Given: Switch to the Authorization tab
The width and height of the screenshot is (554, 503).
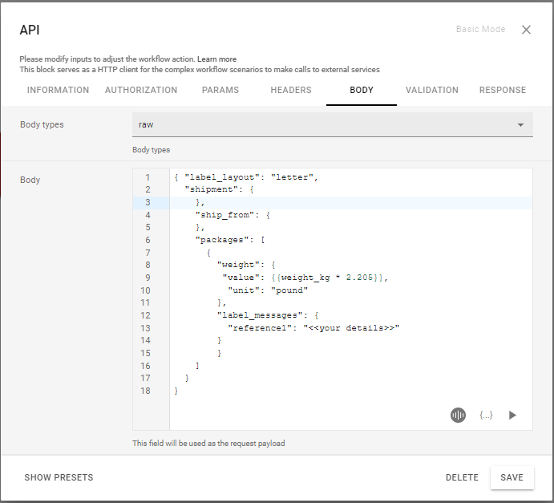Looking at the screenshot, I should click(x=141, y=91).
